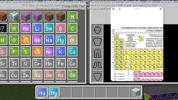The width and height of the screenshot is (178, 100).
Task: Select the Hydrogen element block in inventory grid
Action: (14, 28)
